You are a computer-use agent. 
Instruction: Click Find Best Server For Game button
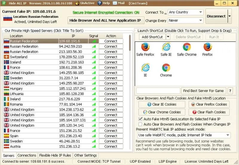(x=203, y=91)
